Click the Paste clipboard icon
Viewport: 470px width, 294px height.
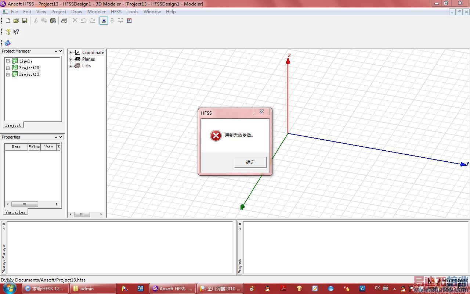53,21
